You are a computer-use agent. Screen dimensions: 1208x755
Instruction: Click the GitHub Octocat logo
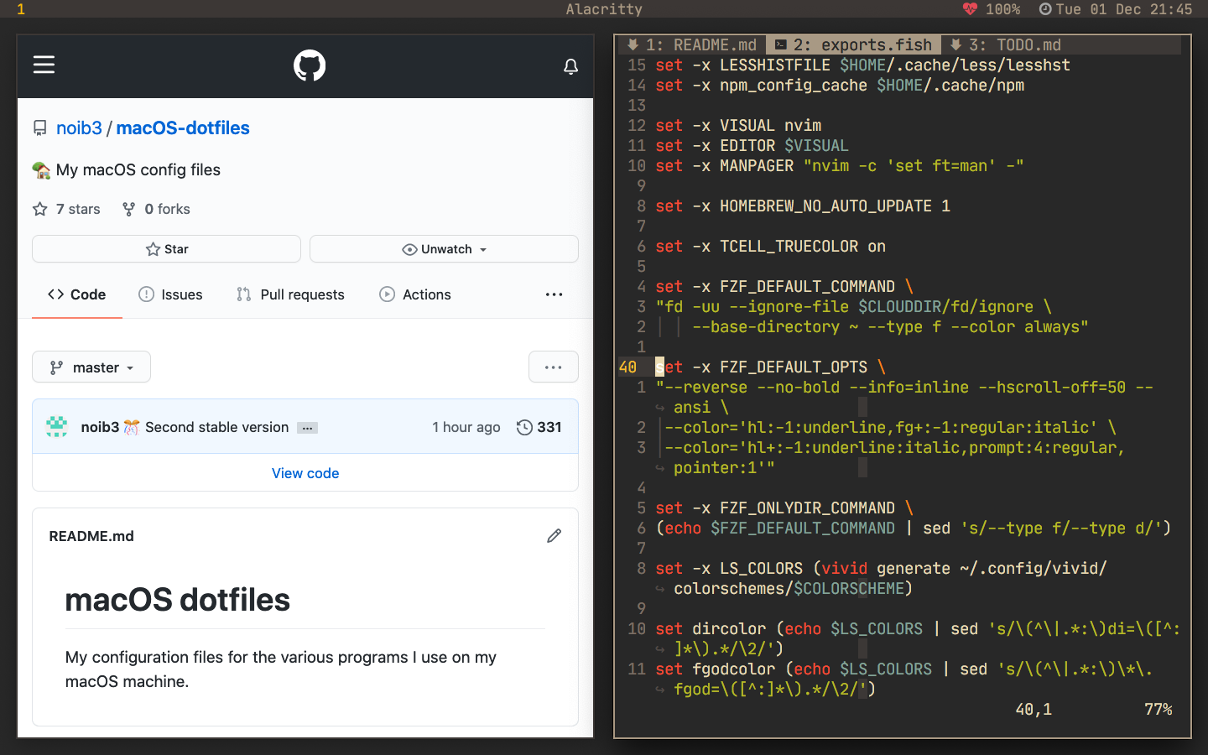pyautogui.click(x=310, y=65)
